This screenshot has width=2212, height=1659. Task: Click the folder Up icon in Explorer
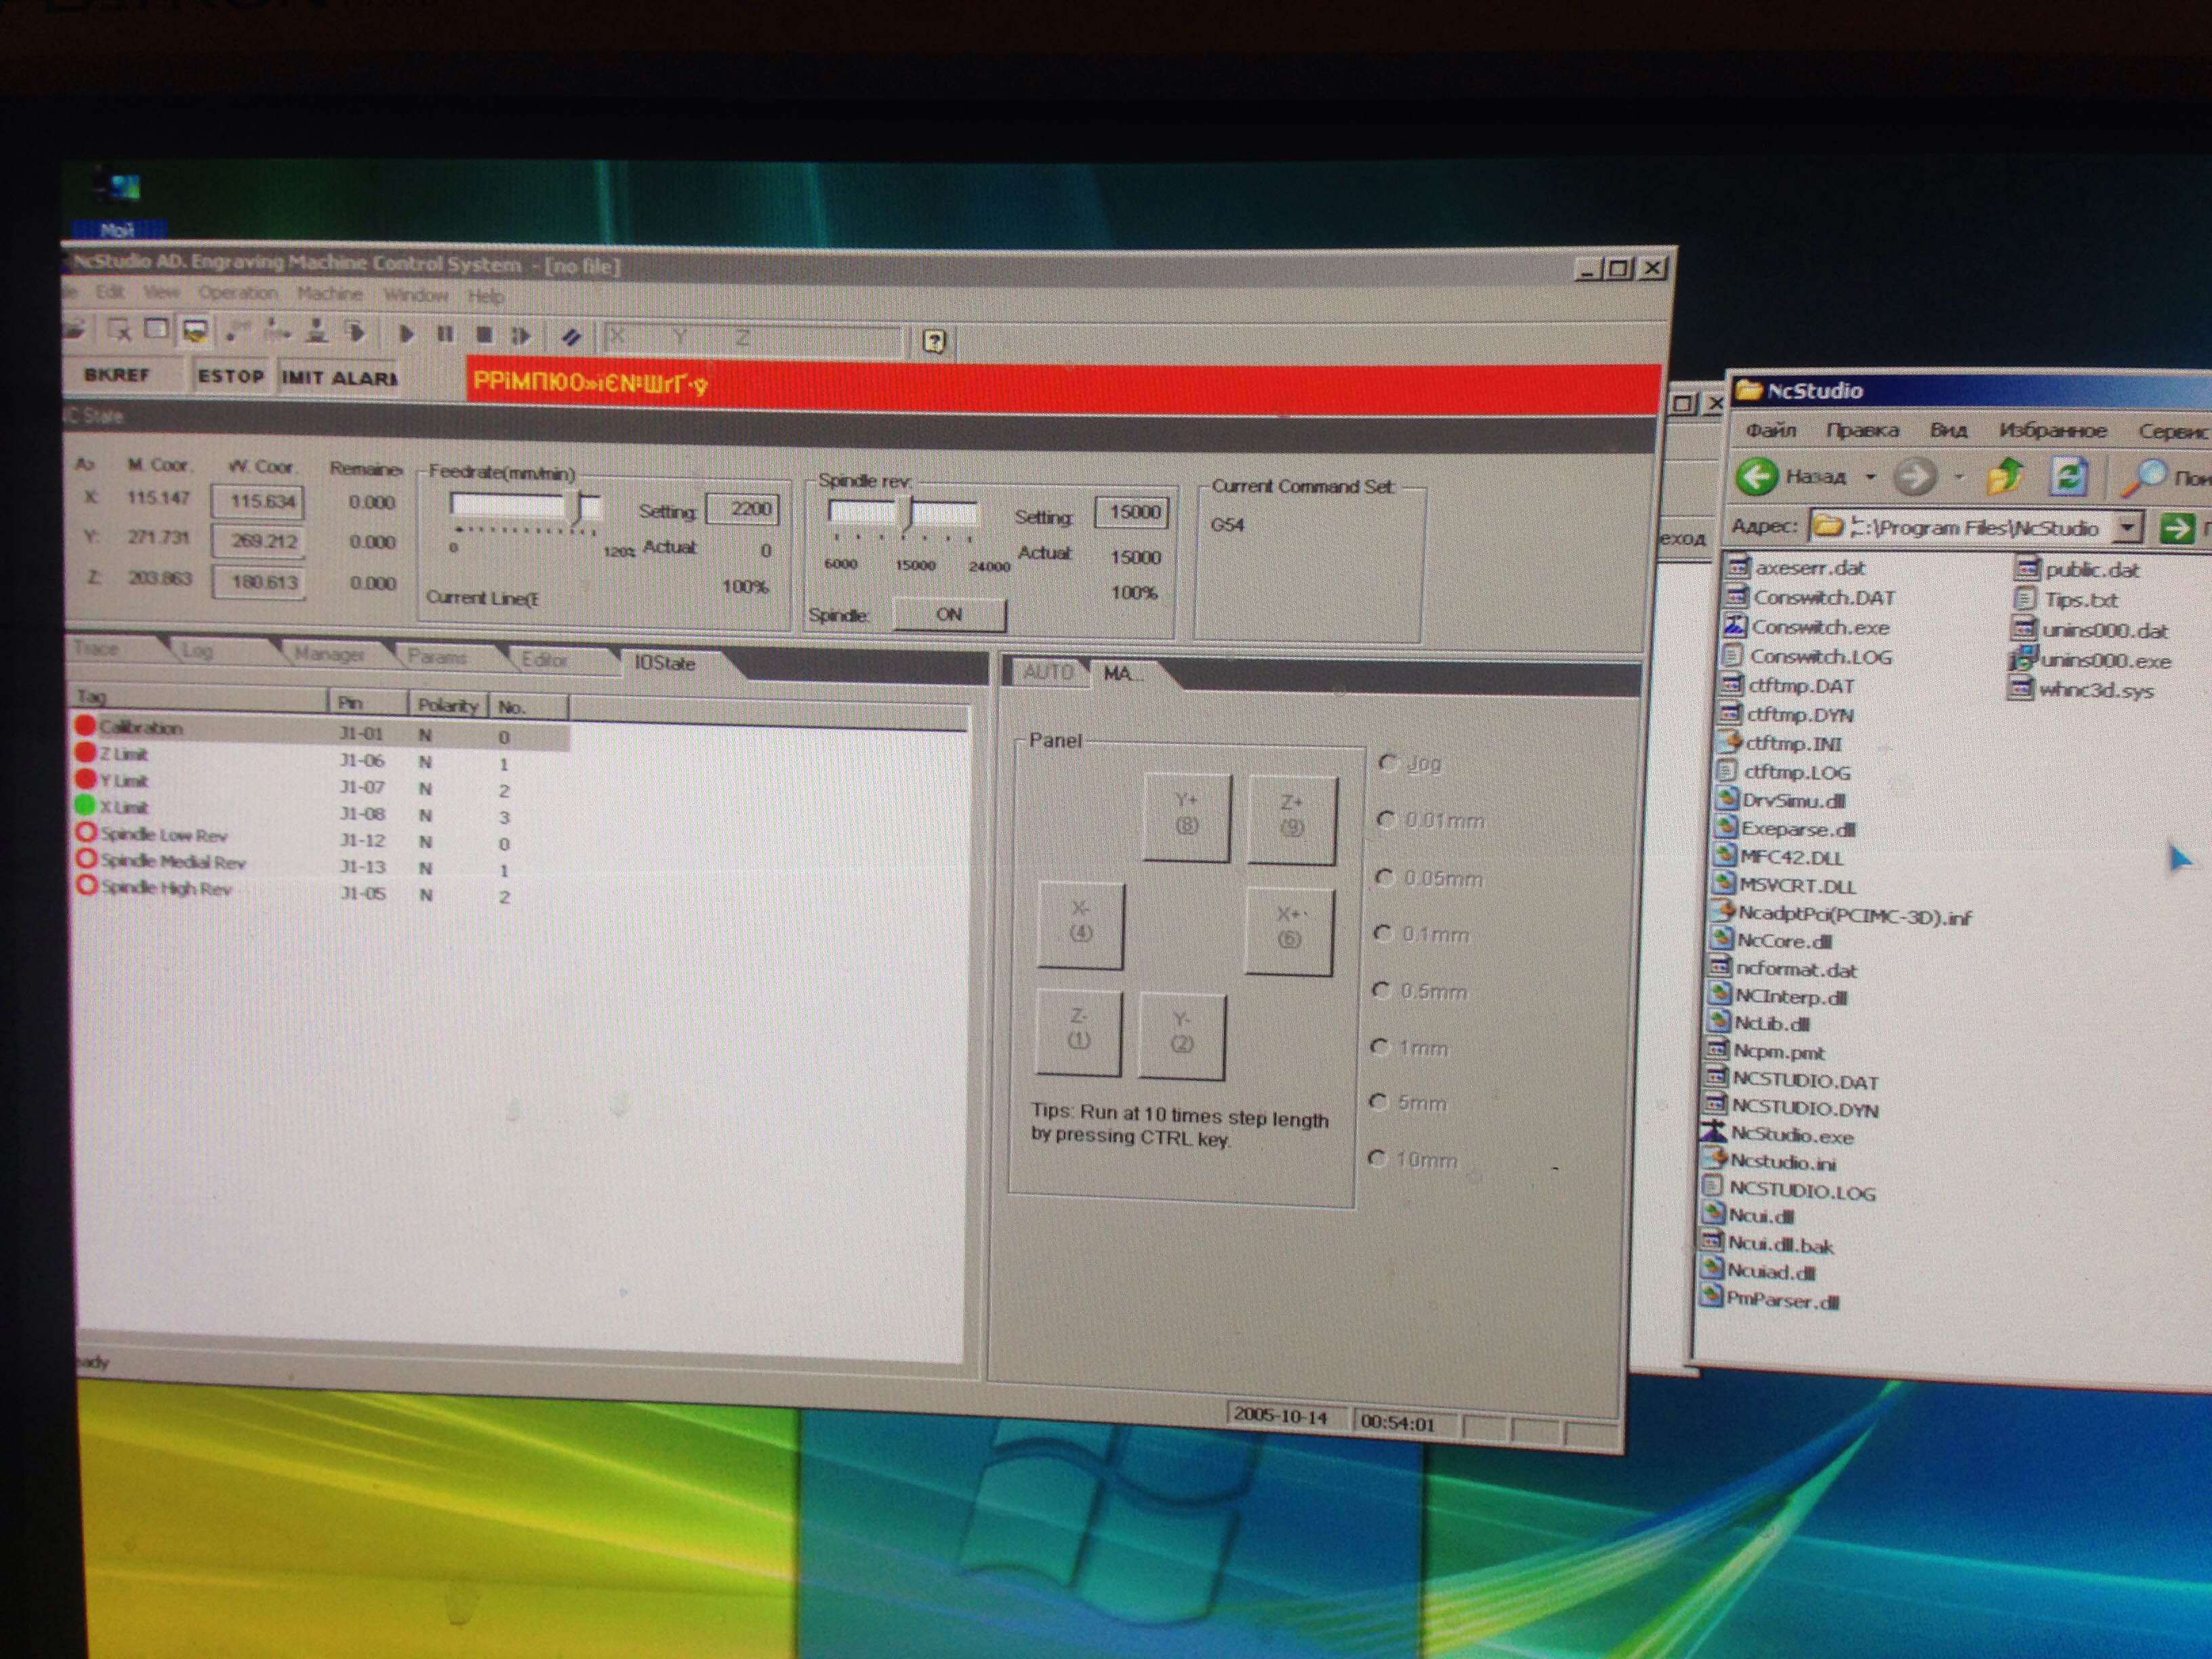point(2004,477)
